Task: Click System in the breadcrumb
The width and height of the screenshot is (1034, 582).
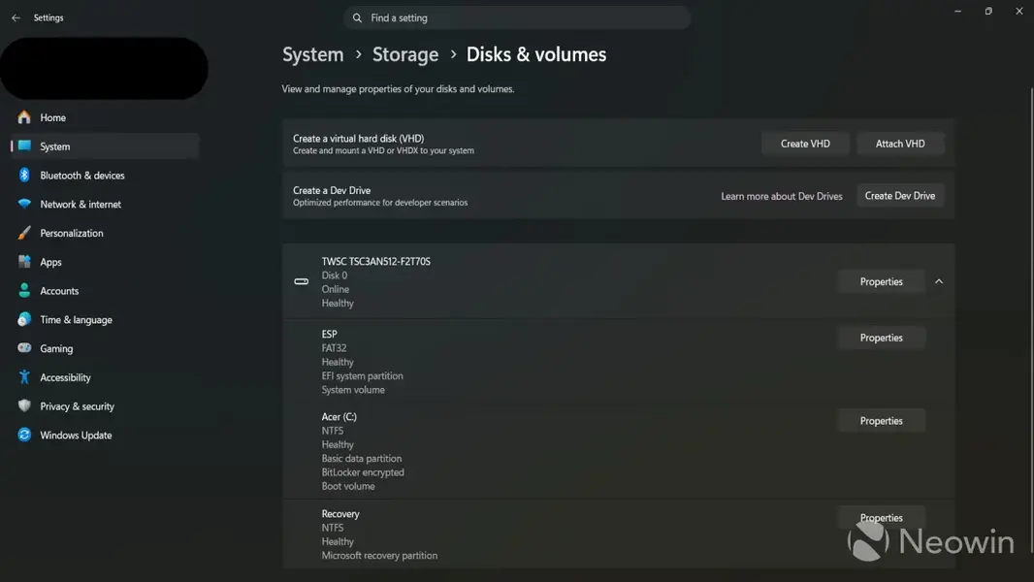Action: 312,54
